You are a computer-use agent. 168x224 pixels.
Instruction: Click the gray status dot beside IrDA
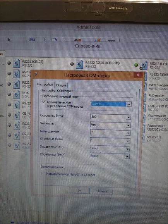[9, 94]
